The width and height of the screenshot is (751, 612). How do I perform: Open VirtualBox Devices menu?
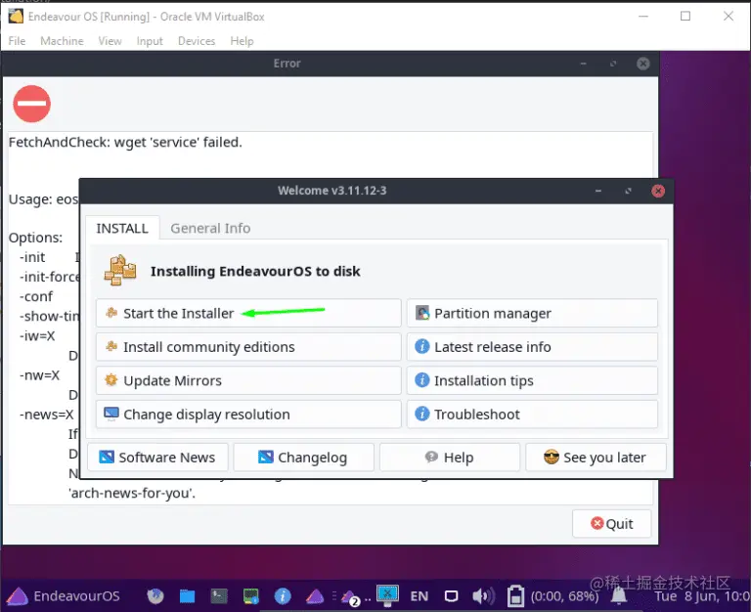tap(197, 41)
